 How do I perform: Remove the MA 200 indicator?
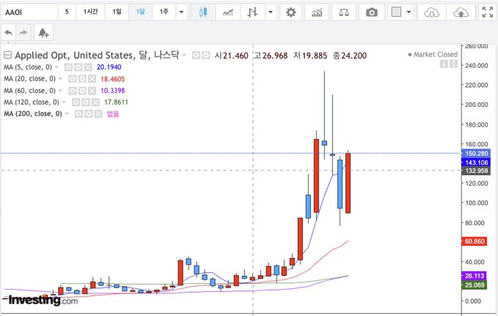[98, 113]
